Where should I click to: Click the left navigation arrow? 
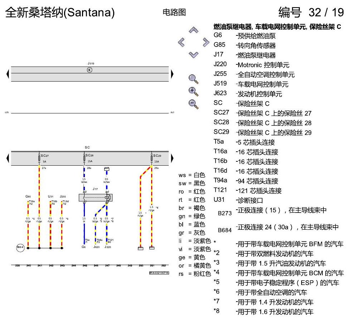click(181, 42)
